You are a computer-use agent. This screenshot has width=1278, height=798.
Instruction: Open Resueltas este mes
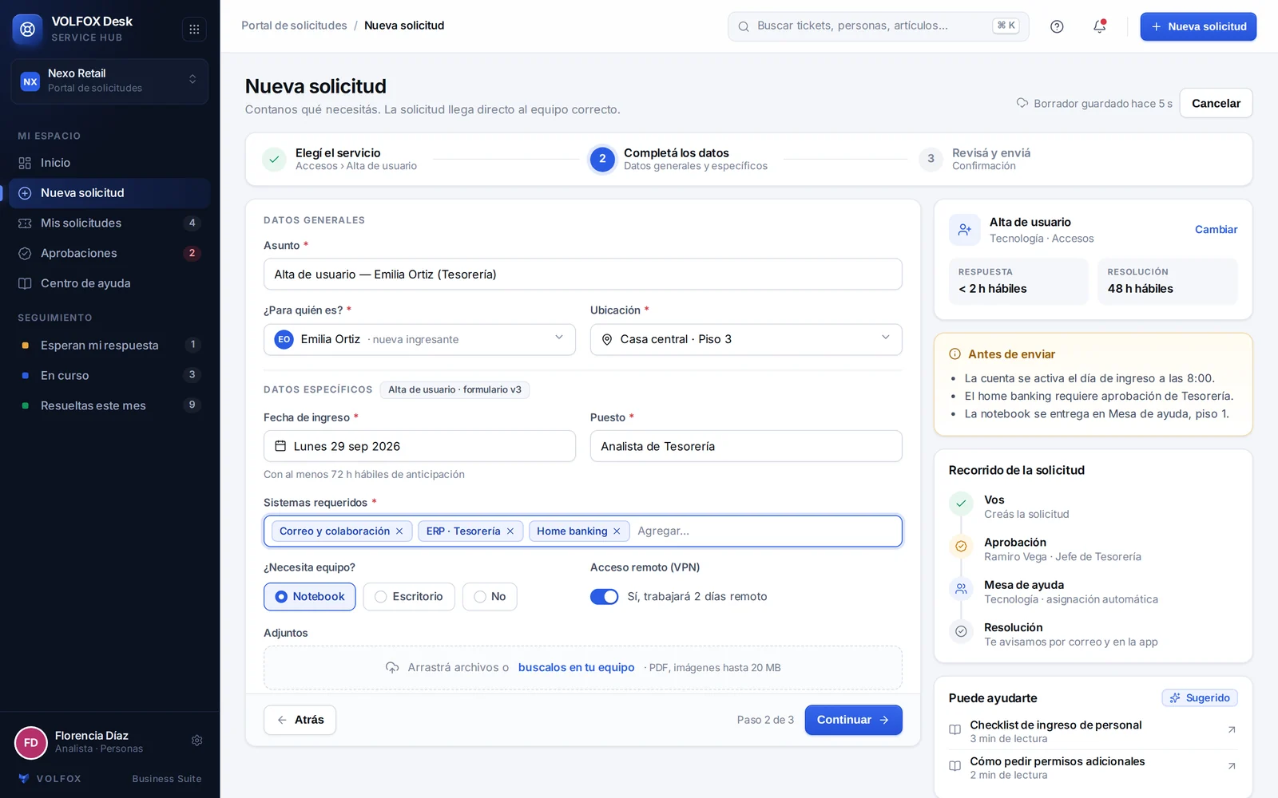109,406
